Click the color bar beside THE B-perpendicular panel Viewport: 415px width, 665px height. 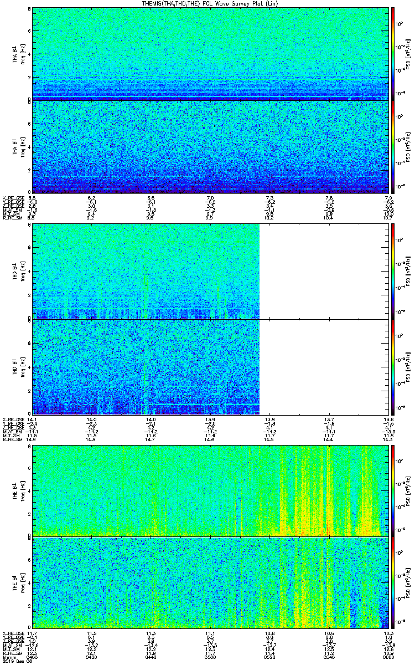tap(393, 490)
